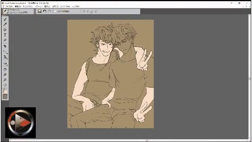This screenshot has width=252, height=142.
Task: Select the Grabber (hand) tool
Action: click(5, 69)
